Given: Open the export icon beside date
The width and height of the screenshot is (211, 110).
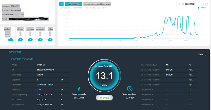Looking at the screenshot, I should tap(207, 4).
